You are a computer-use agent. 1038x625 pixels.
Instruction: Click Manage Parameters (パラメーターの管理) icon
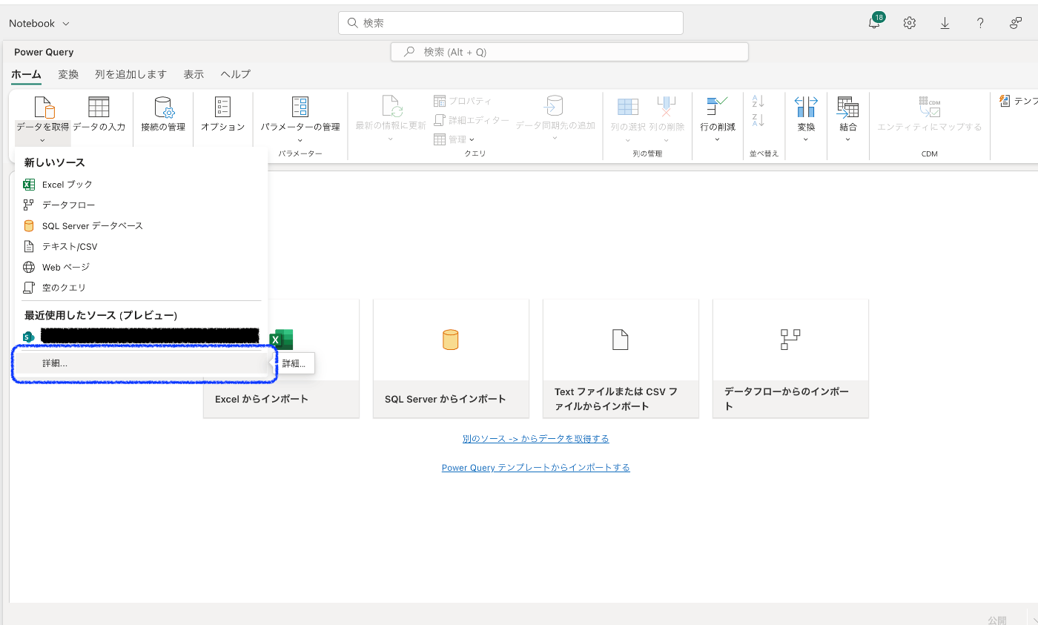(x=300, y=107)
